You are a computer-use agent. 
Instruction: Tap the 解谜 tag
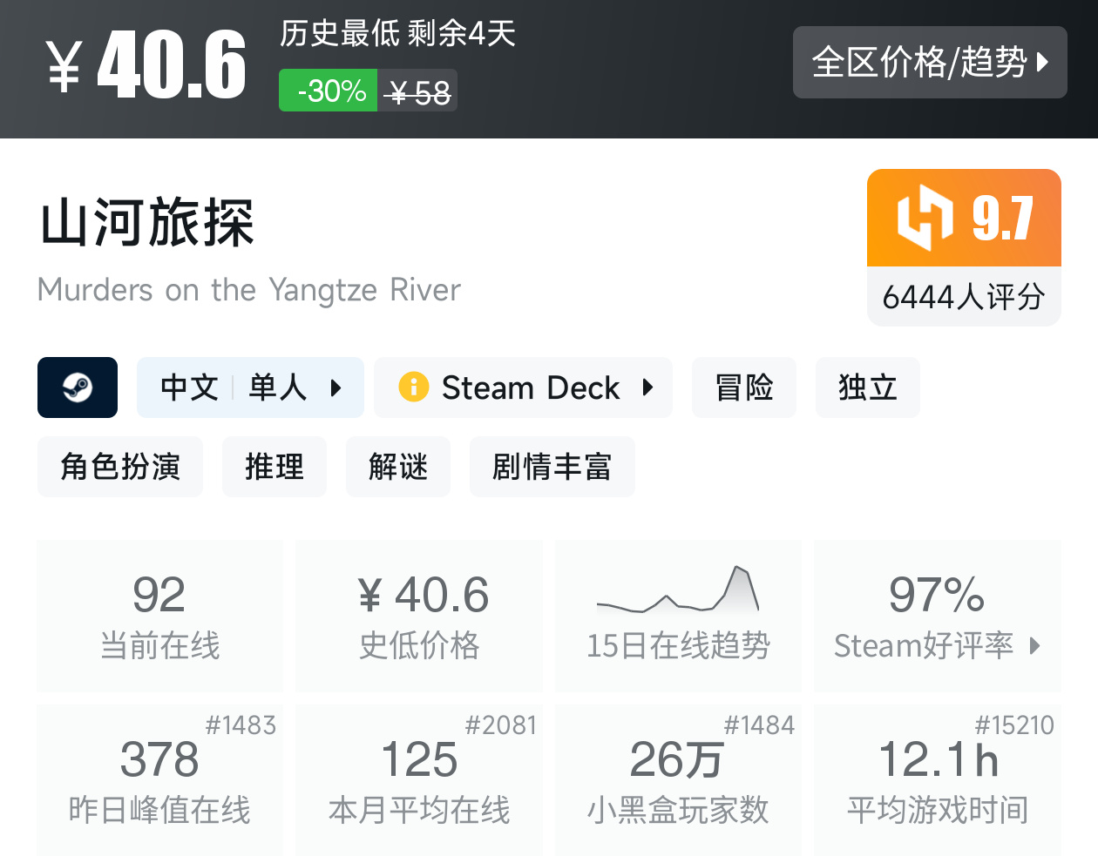pyautogui.click(x=398, y=467)
